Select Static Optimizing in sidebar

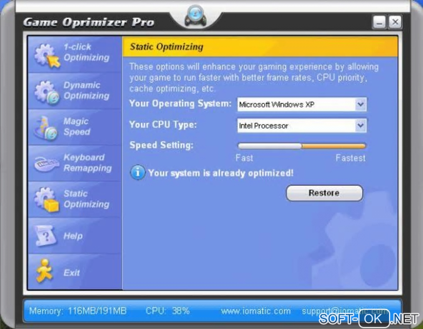(x=75, y=199)
